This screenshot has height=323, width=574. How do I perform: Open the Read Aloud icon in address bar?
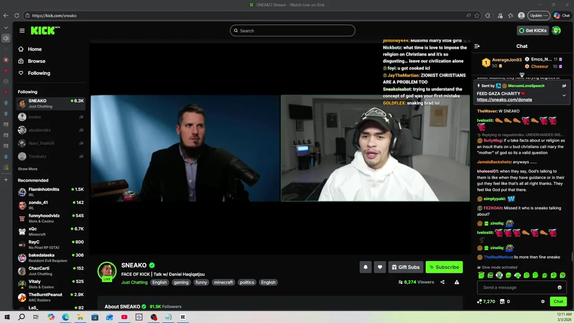tap(468, 15)
